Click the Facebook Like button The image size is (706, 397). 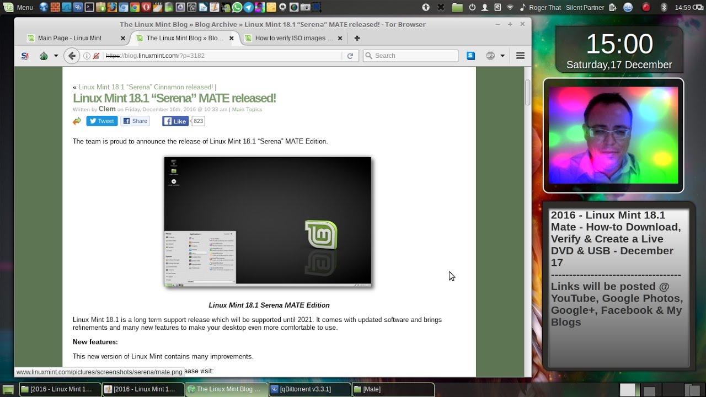[175, 121]
